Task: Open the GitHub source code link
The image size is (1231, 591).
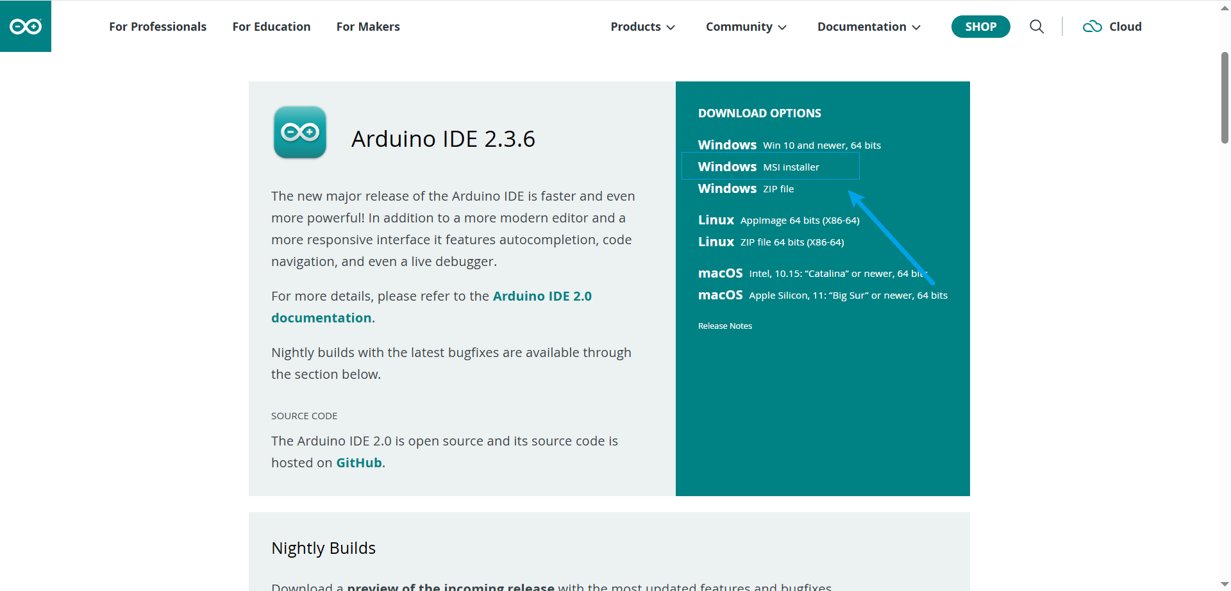Action: click(x=359, y=463)
